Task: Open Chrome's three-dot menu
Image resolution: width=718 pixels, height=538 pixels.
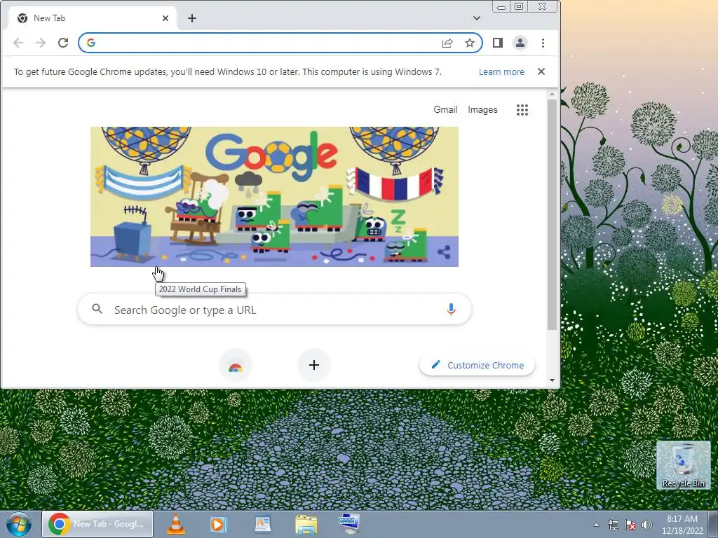Action: pyautogui.click(x=543, y=43)
